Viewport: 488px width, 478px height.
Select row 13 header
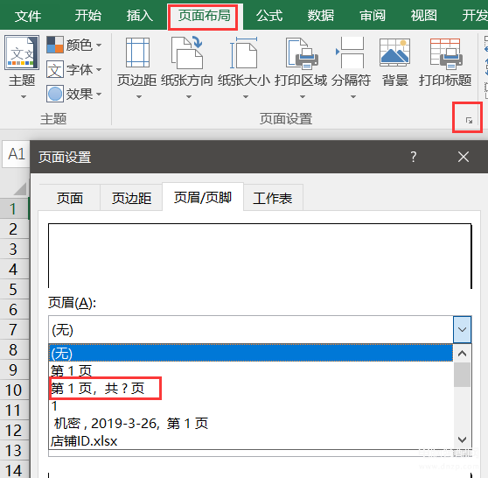tap(14, 450)
